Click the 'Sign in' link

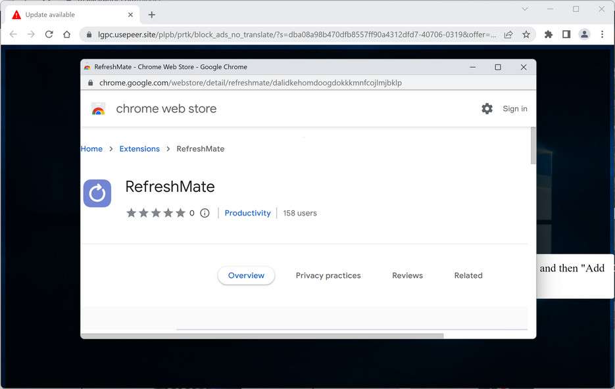pyautogui.click(x=515, y=109)
